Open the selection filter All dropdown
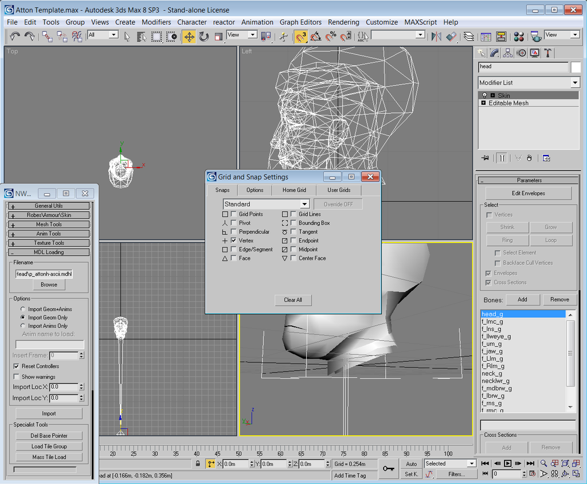587x484 pixels. point(103,35)
